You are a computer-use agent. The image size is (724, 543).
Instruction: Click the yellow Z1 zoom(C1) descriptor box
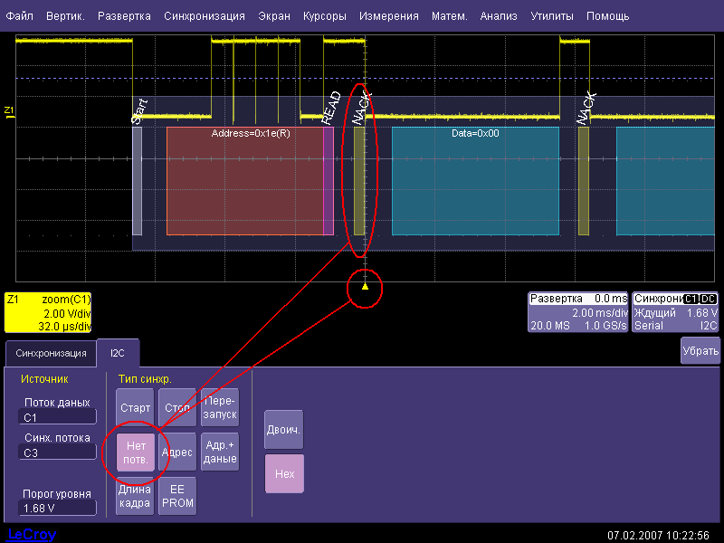(47, 312)
